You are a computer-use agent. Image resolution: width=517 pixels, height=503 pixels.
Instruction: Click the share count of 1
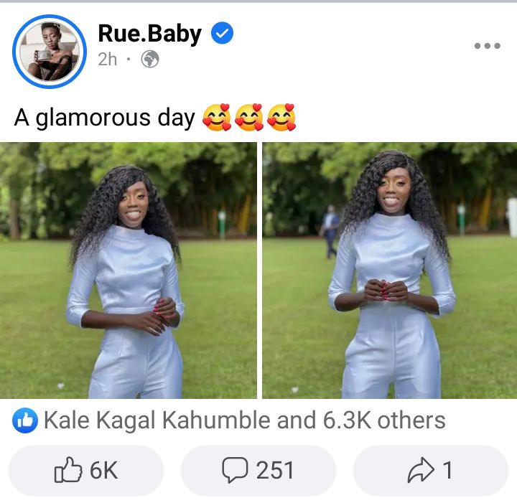[x=447, y=471]
